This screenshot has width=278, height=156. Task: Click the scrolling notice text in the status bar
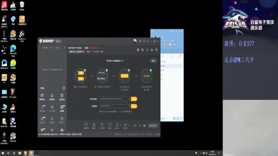tap(62, 134)
